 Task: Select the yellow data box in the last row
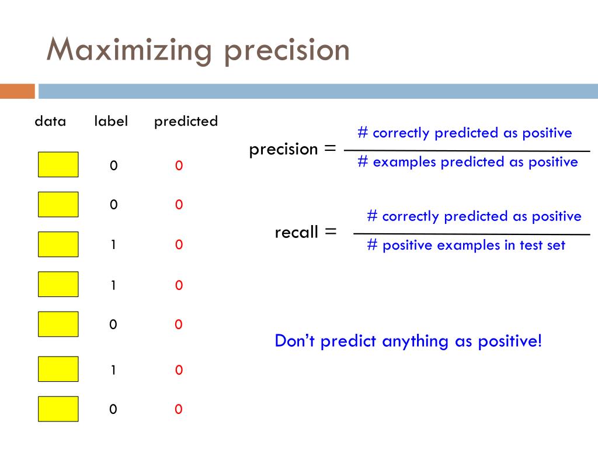(x=58, y=409)
